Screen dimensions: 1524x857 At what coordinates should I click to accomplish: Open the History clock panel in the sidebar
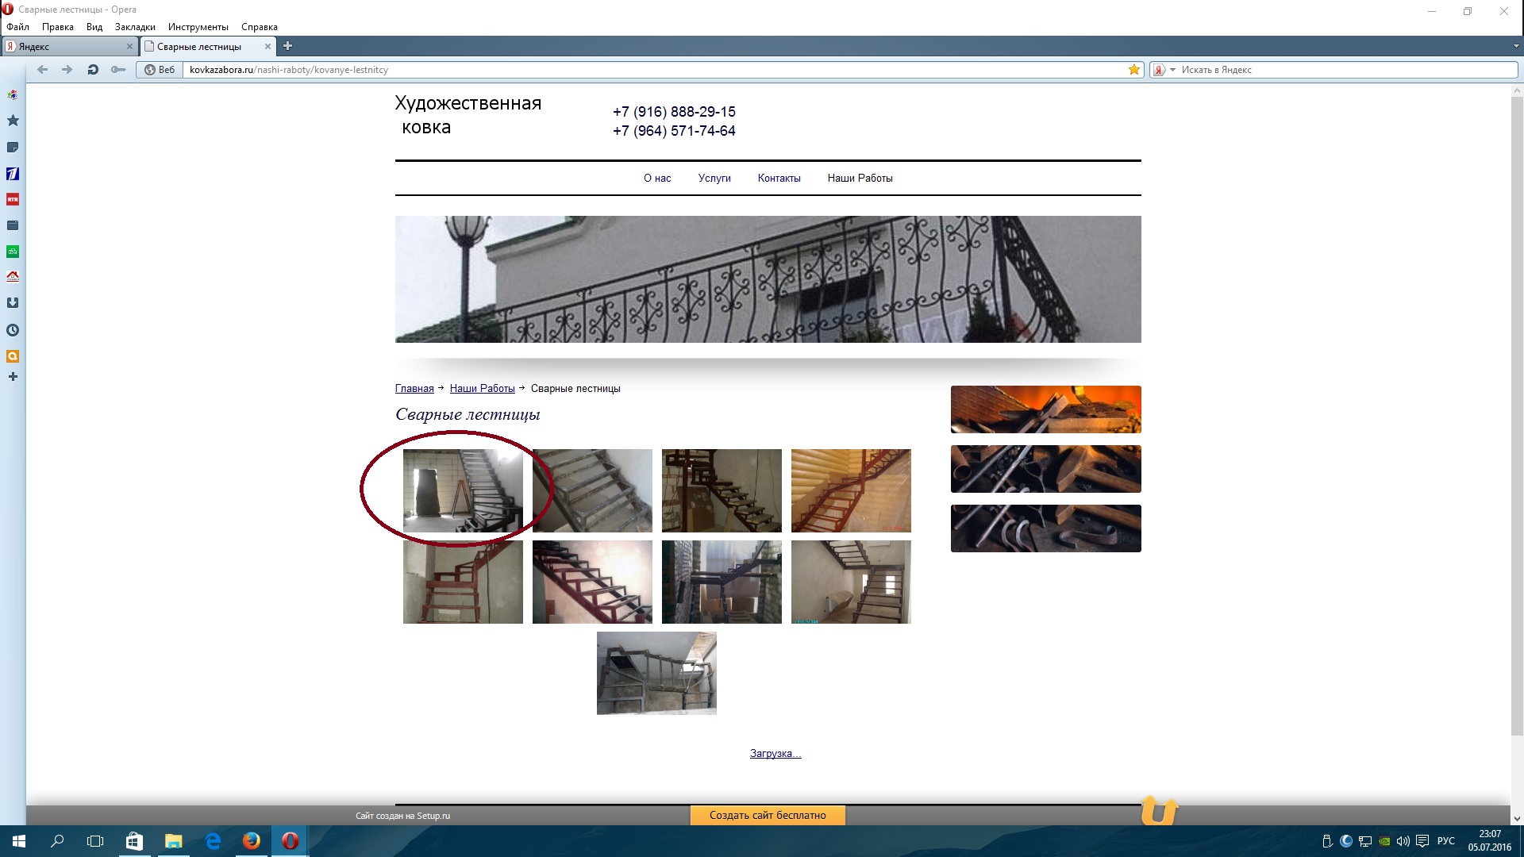point(13,330)
